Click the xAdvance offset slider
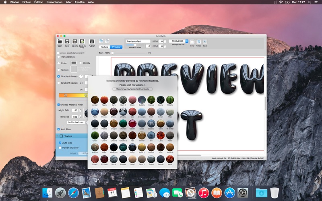This screenshot has height=201, width=322. pos(135,45)
